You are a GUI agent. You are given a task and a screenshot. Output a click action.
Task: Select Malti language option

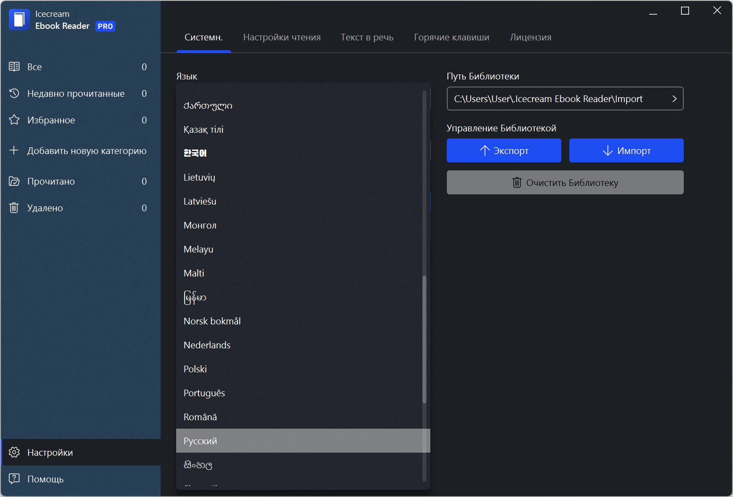[303, 273]
